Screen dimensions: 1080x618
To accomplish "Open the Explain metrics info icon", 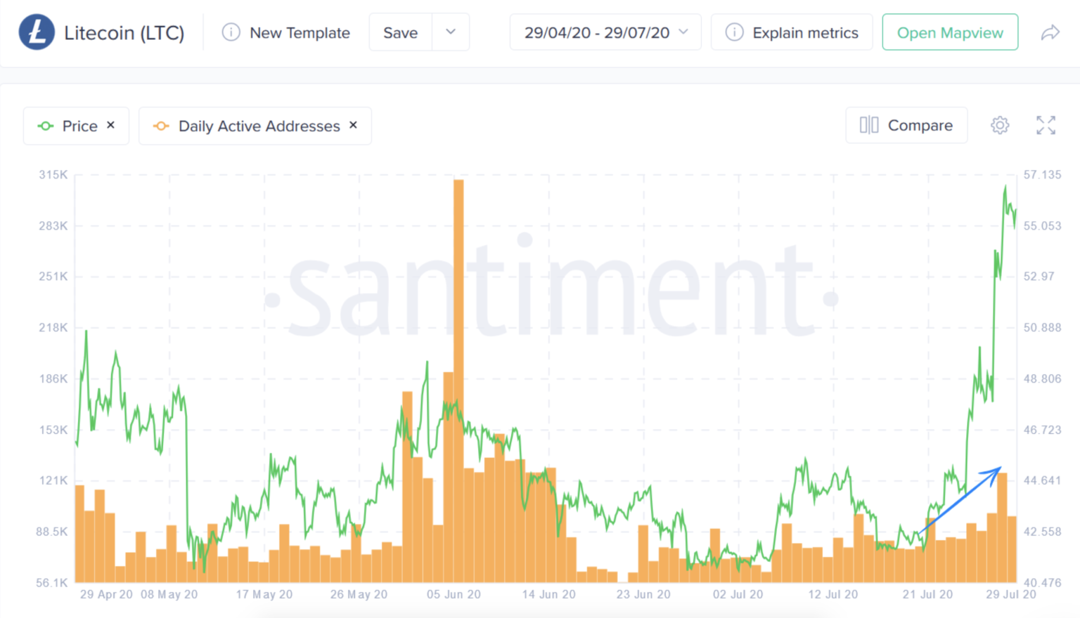I will pos(734,32).
